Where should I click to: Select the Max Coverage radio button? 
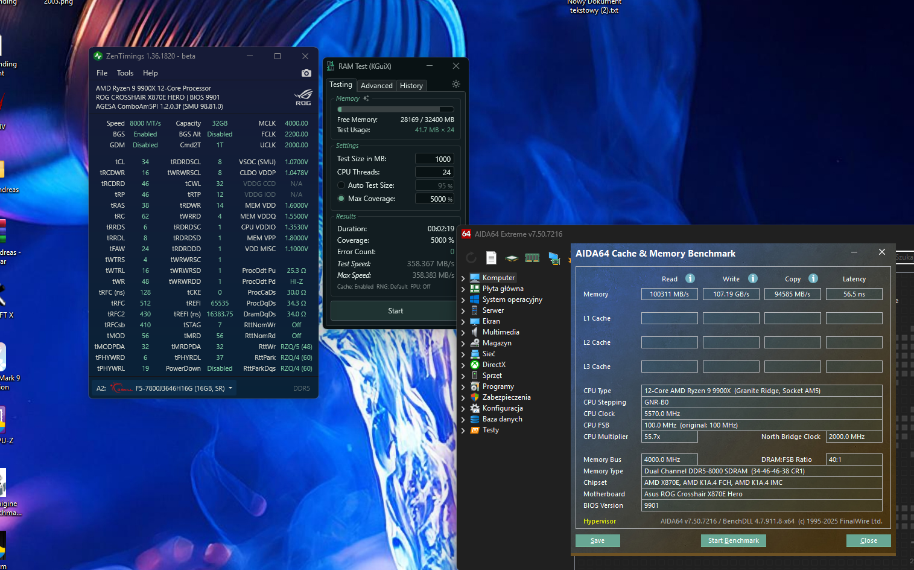click(x=341, y=199)
